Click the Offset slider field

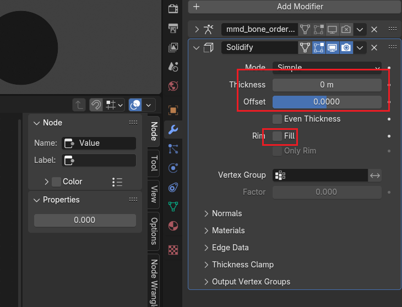point(327,102)
